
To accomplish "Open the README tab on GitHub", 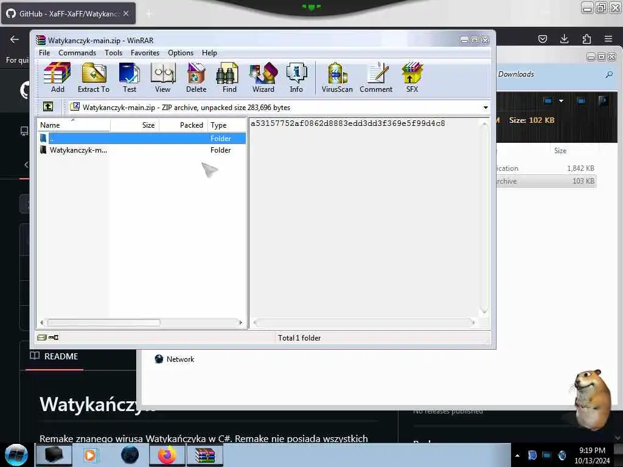I will [x=54, y=356].
